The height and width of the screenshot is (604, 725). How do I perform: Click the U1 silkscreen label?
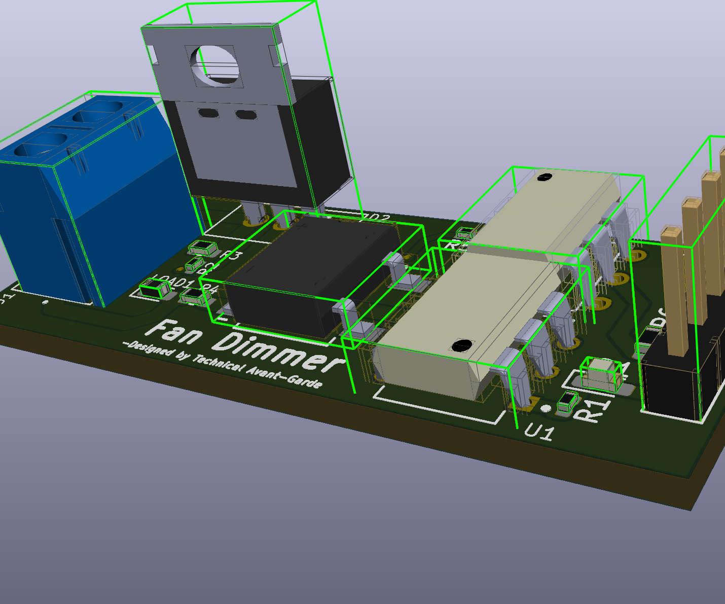(540, 431)
